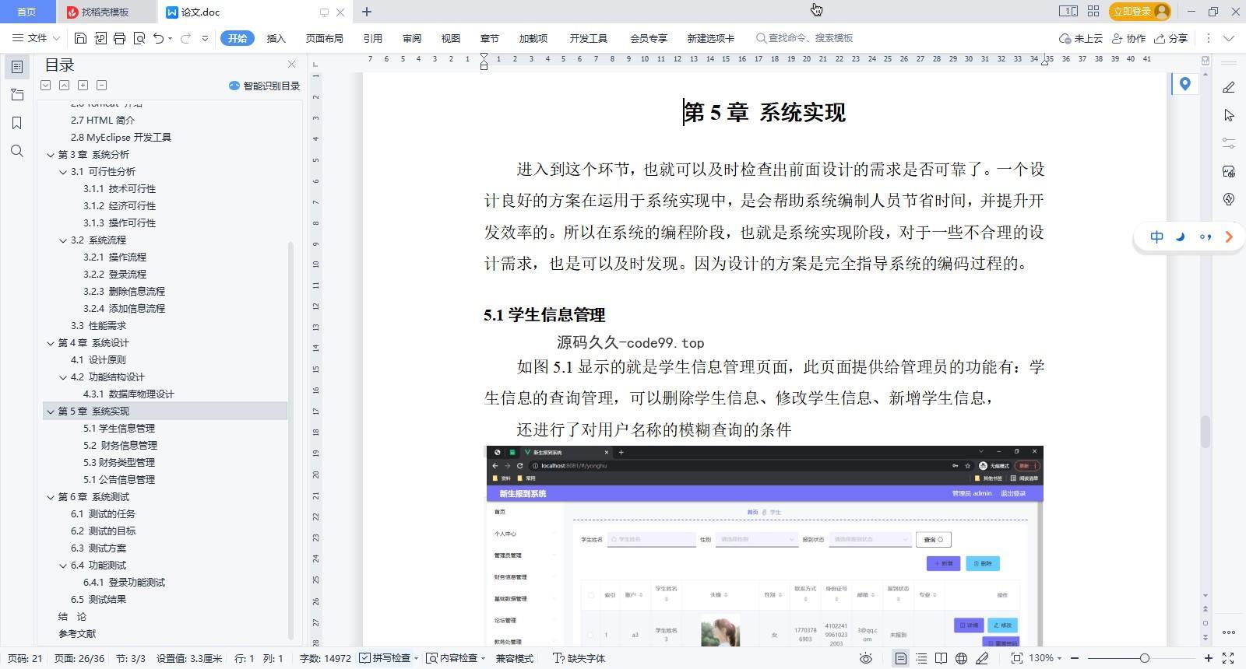Click the Redo arrow icon
This screenshot has width=1246, height=669.
(185, 38)
